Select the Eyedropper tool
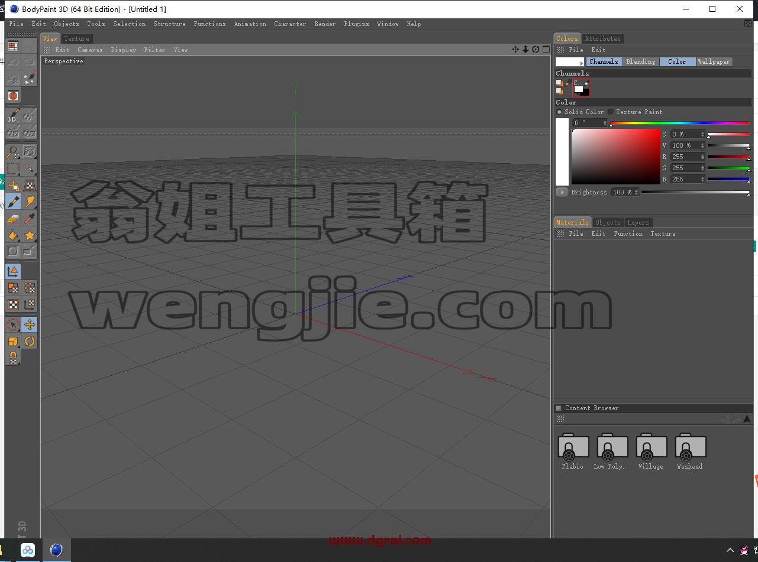 click(x=30, y=219)
